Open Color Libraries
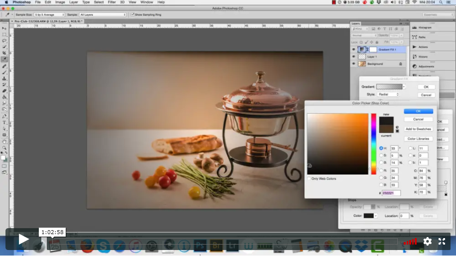The height and width of the screenshot is (256, 456). [x=418, y=139]
